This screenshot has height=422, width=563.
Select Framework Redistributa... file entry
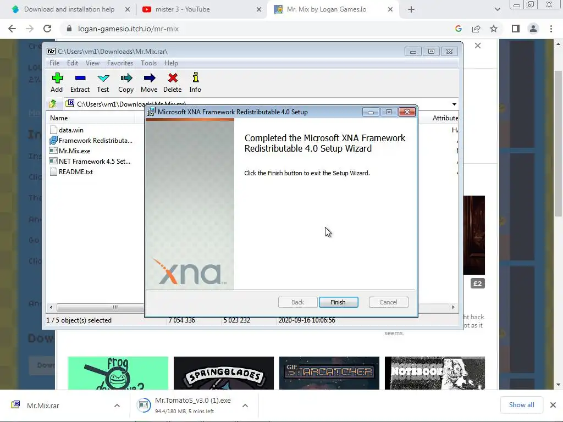tap(96, 141)
